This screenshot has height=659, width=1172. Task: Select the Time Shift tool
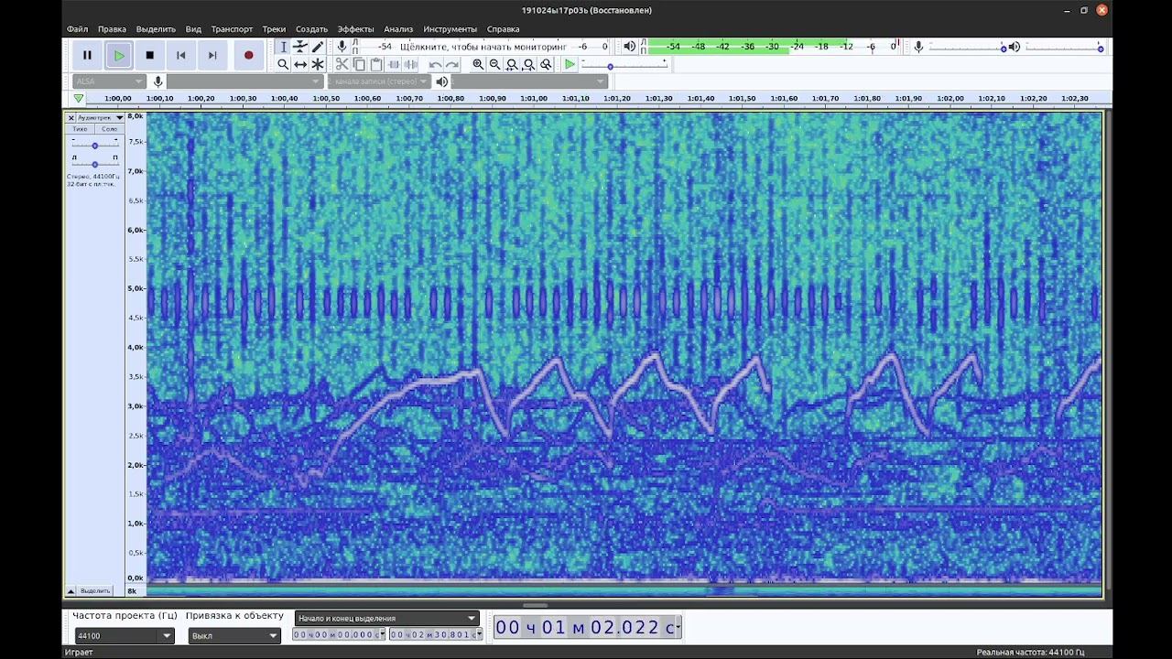coord(300,64)
